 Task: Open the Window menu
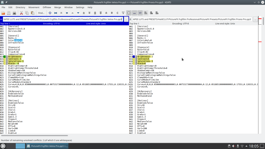click(x=68, y=7)
